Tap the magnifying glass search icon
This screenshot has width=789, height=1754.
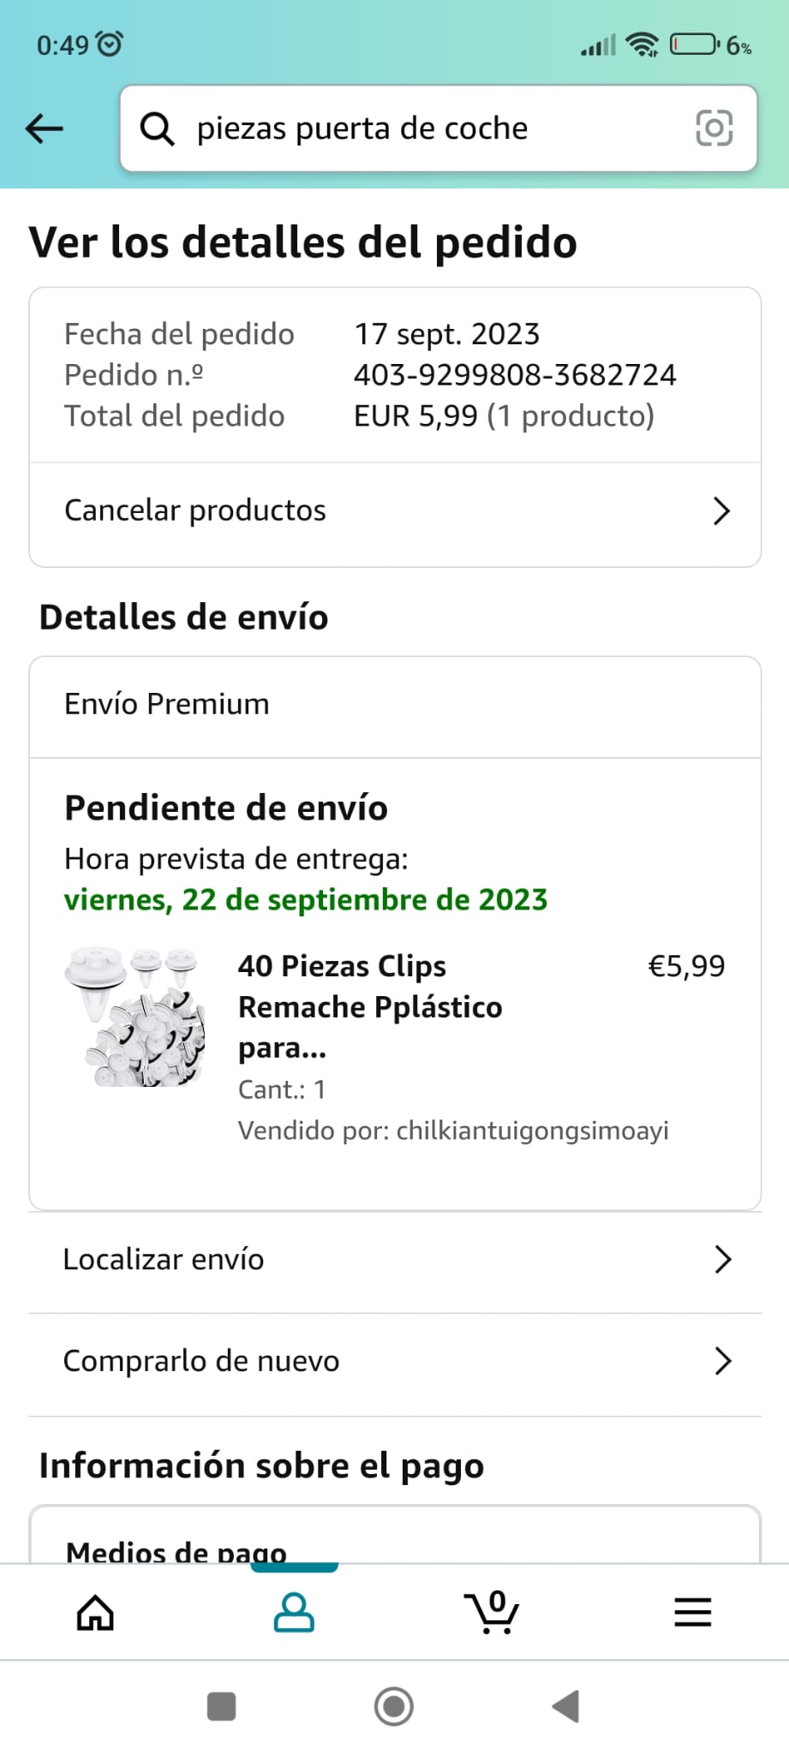pos(157,129)
